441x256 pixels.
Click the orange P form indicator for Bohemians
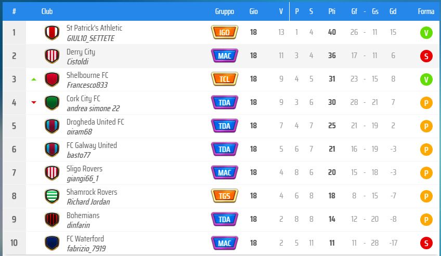click(x=426, y=220)
